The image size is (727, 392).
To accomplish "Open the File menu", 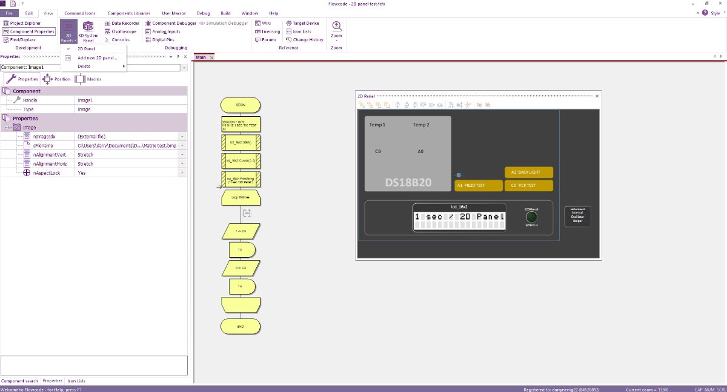I will 8,13.
